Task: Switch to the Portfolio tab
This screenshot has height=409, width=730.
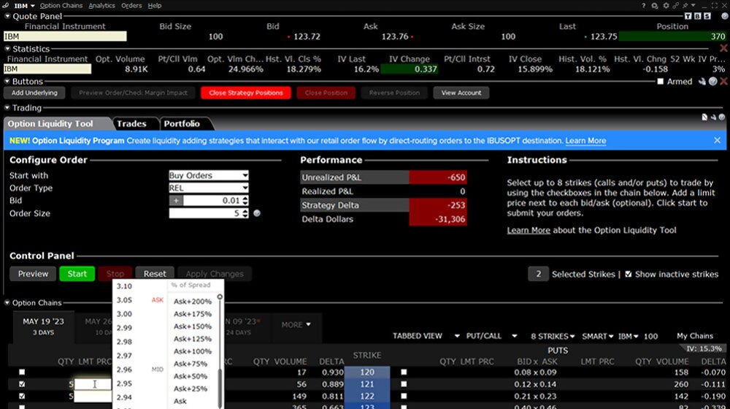Action: point(182,123)
